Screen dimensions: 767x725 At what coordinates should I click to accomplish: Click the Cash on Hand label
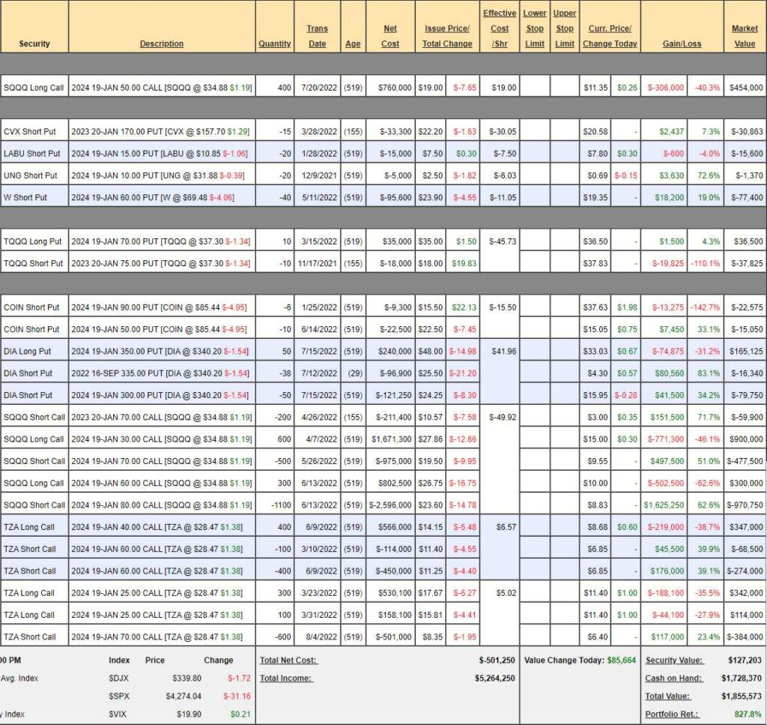(x=674, y=679)
